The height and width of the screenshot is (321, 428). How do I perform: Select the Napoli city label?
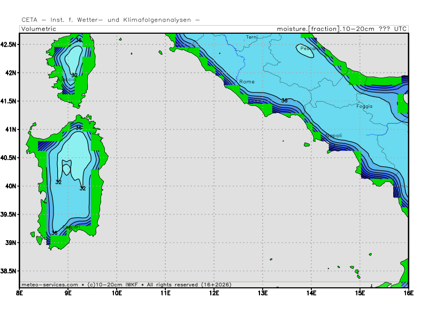[x=333, y=136]
